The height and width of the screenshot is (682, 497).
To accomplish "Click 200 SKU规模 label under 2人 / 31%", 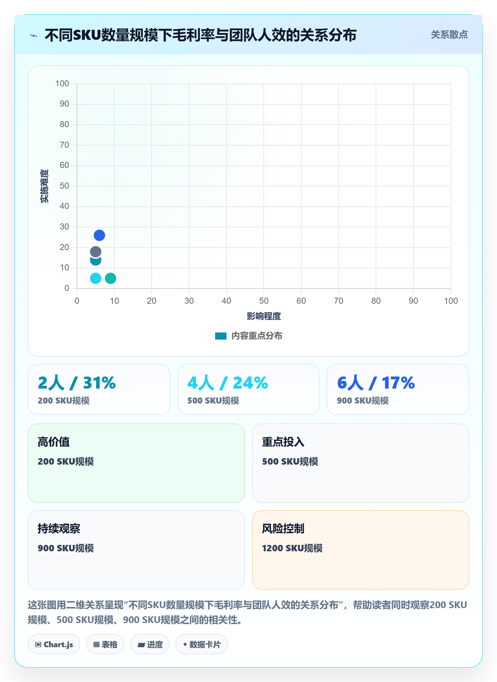I will [64, 401].
